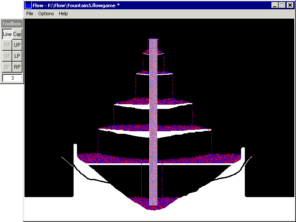Open the Options menu

point(46,14)
